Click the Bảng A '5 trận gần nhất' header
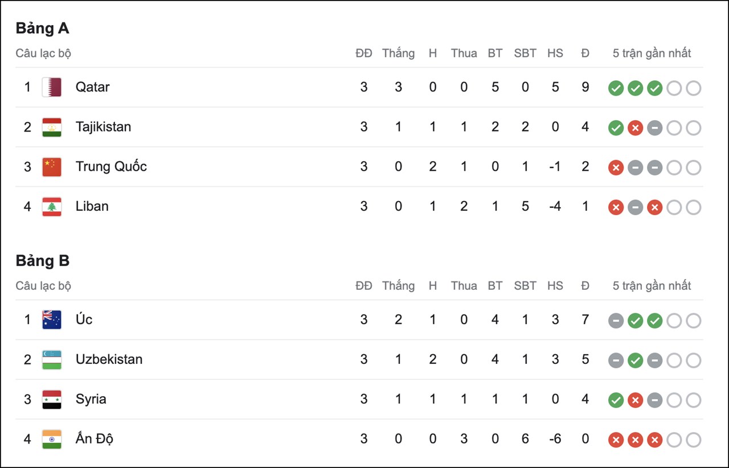The height and width of the screenshot is (468, 729). click(x=652, y=54)
